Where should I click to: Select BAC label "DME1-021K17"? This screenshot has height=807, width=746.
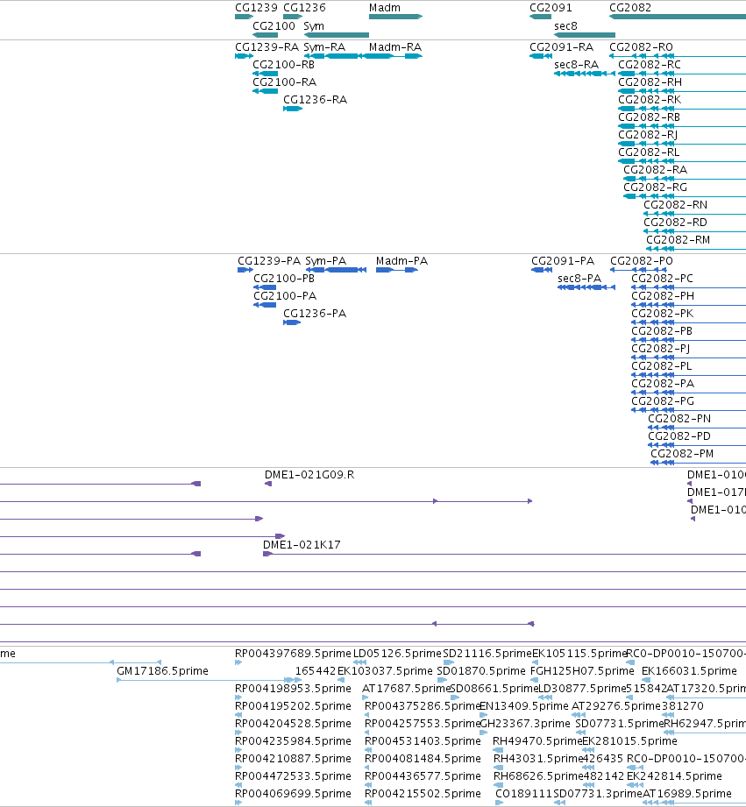302,545
